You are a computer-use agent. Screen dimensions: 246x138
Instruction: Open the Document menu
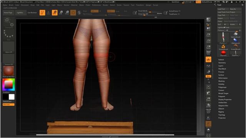point(25,5)
